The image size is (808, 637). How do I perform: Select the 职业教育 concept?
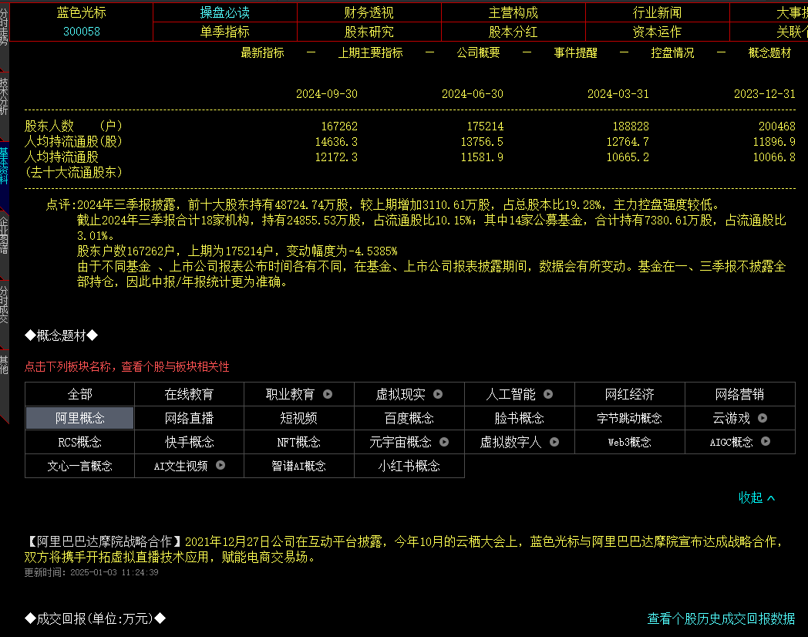290,394
